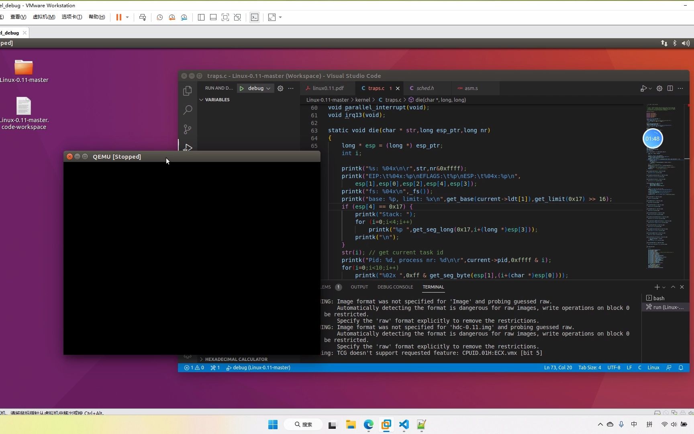Open Visual Studio Code in Windows taskbar
Image resolution: width=694 pixels, height=434 pixels.
point(404,424)
